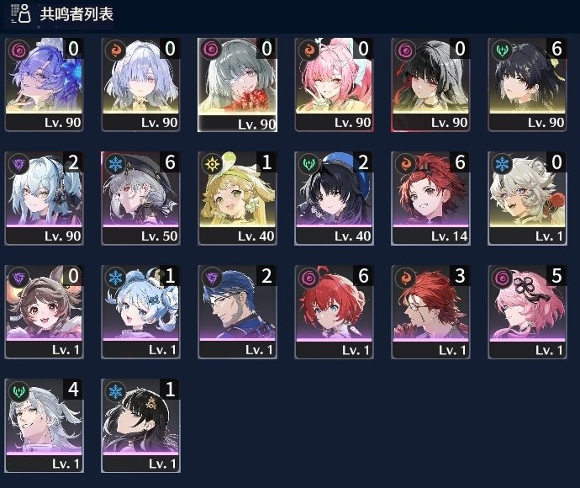Select the red-haired man with glasses card

pos(430,312)
